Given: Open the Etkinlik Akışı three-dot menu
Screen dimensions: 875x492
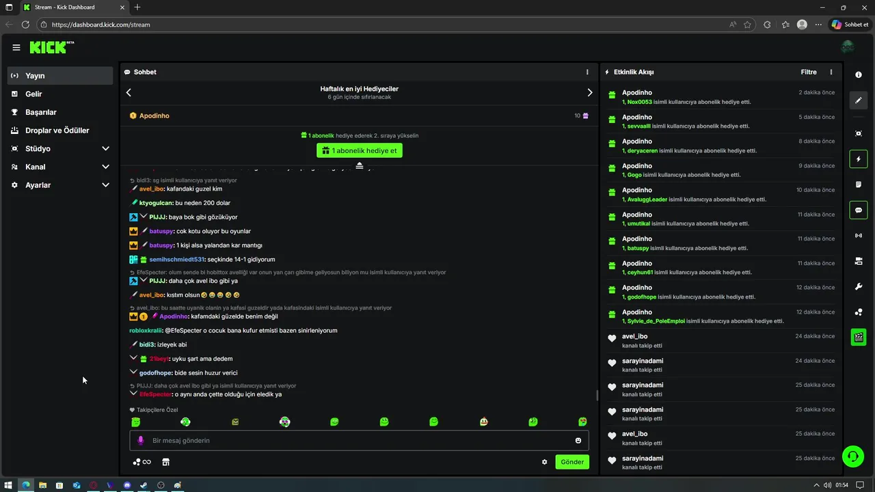Looking at the screenshot, I should click(831, 72).
